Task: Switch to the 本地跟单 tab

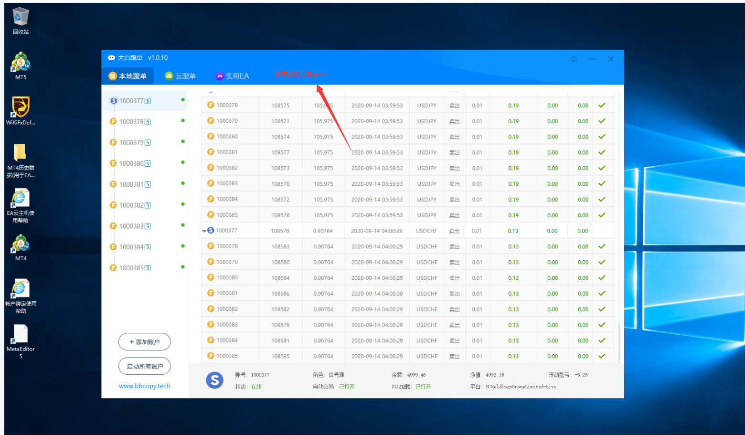Action: 128,76
